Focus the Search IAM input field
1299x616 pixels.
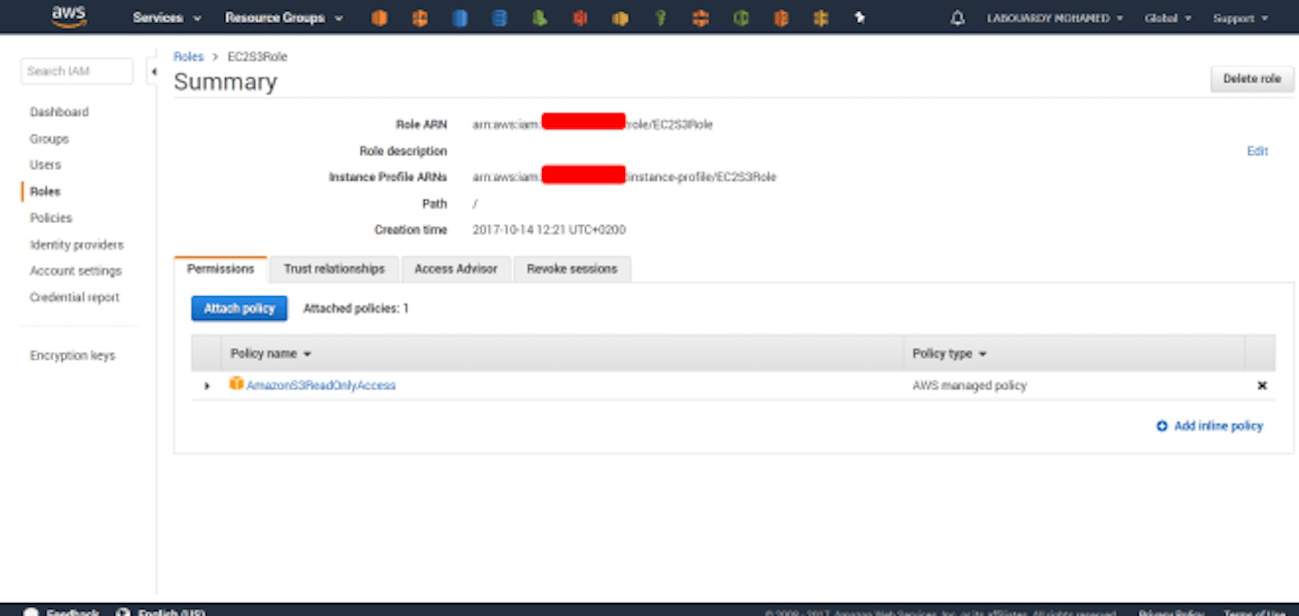(76, 71)
